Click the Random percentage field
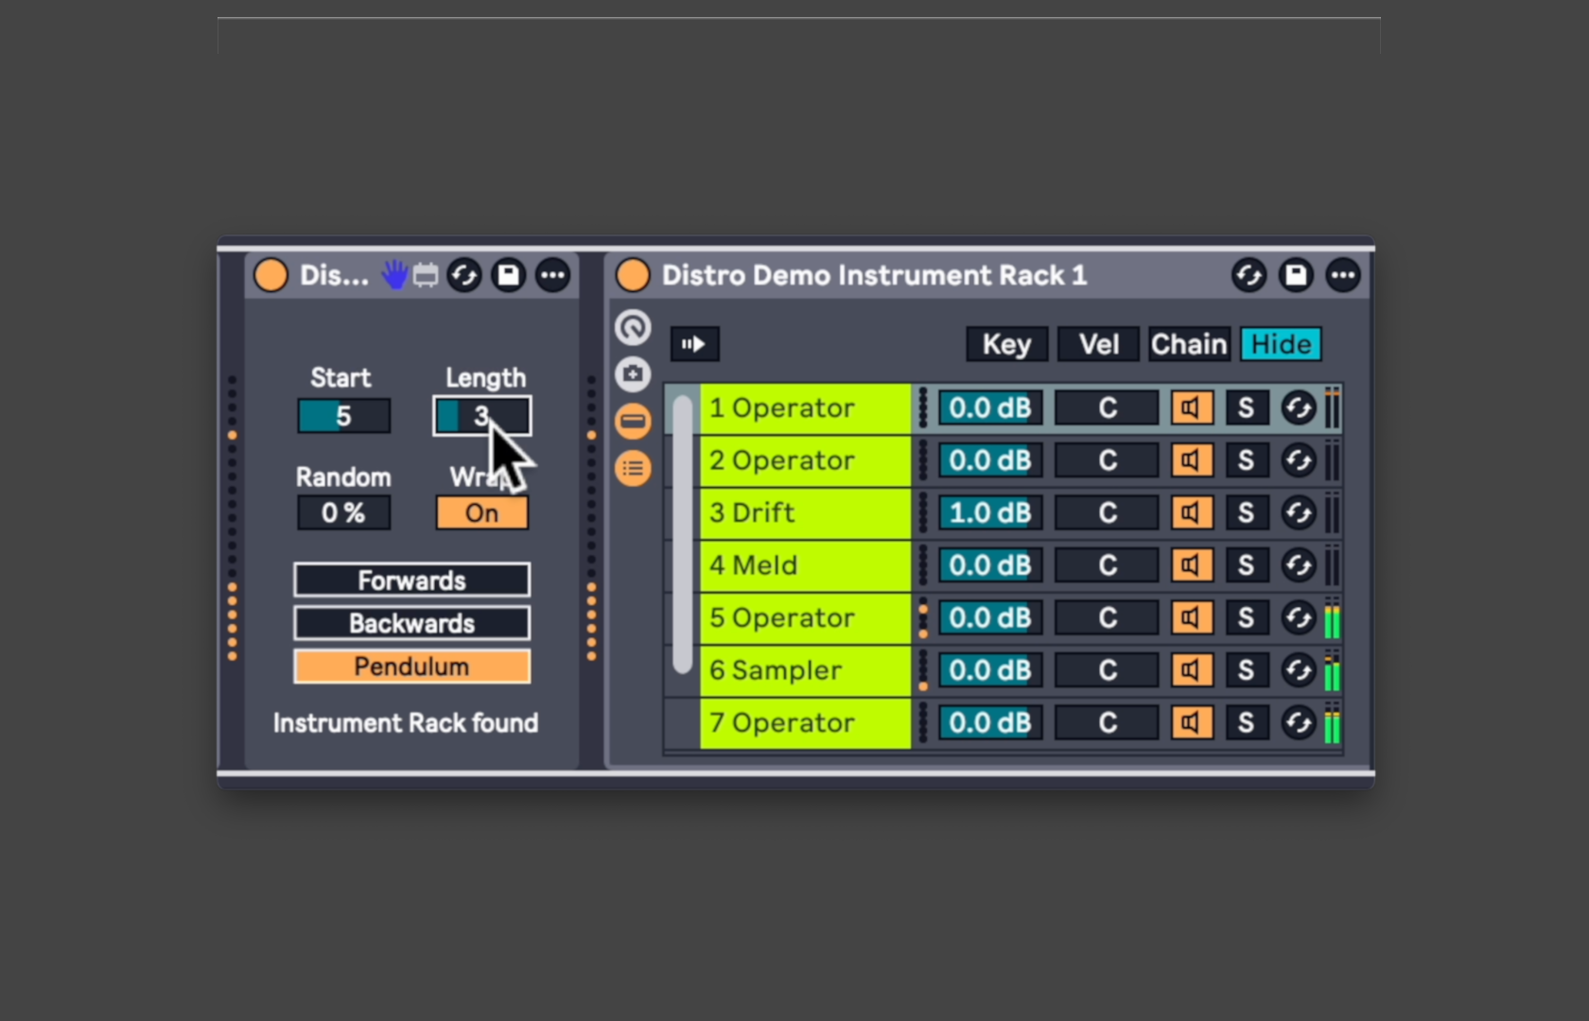Image resolution: width=1589 pixels, height=1021 pixels. pyautogui.click(x=343, y=513)
